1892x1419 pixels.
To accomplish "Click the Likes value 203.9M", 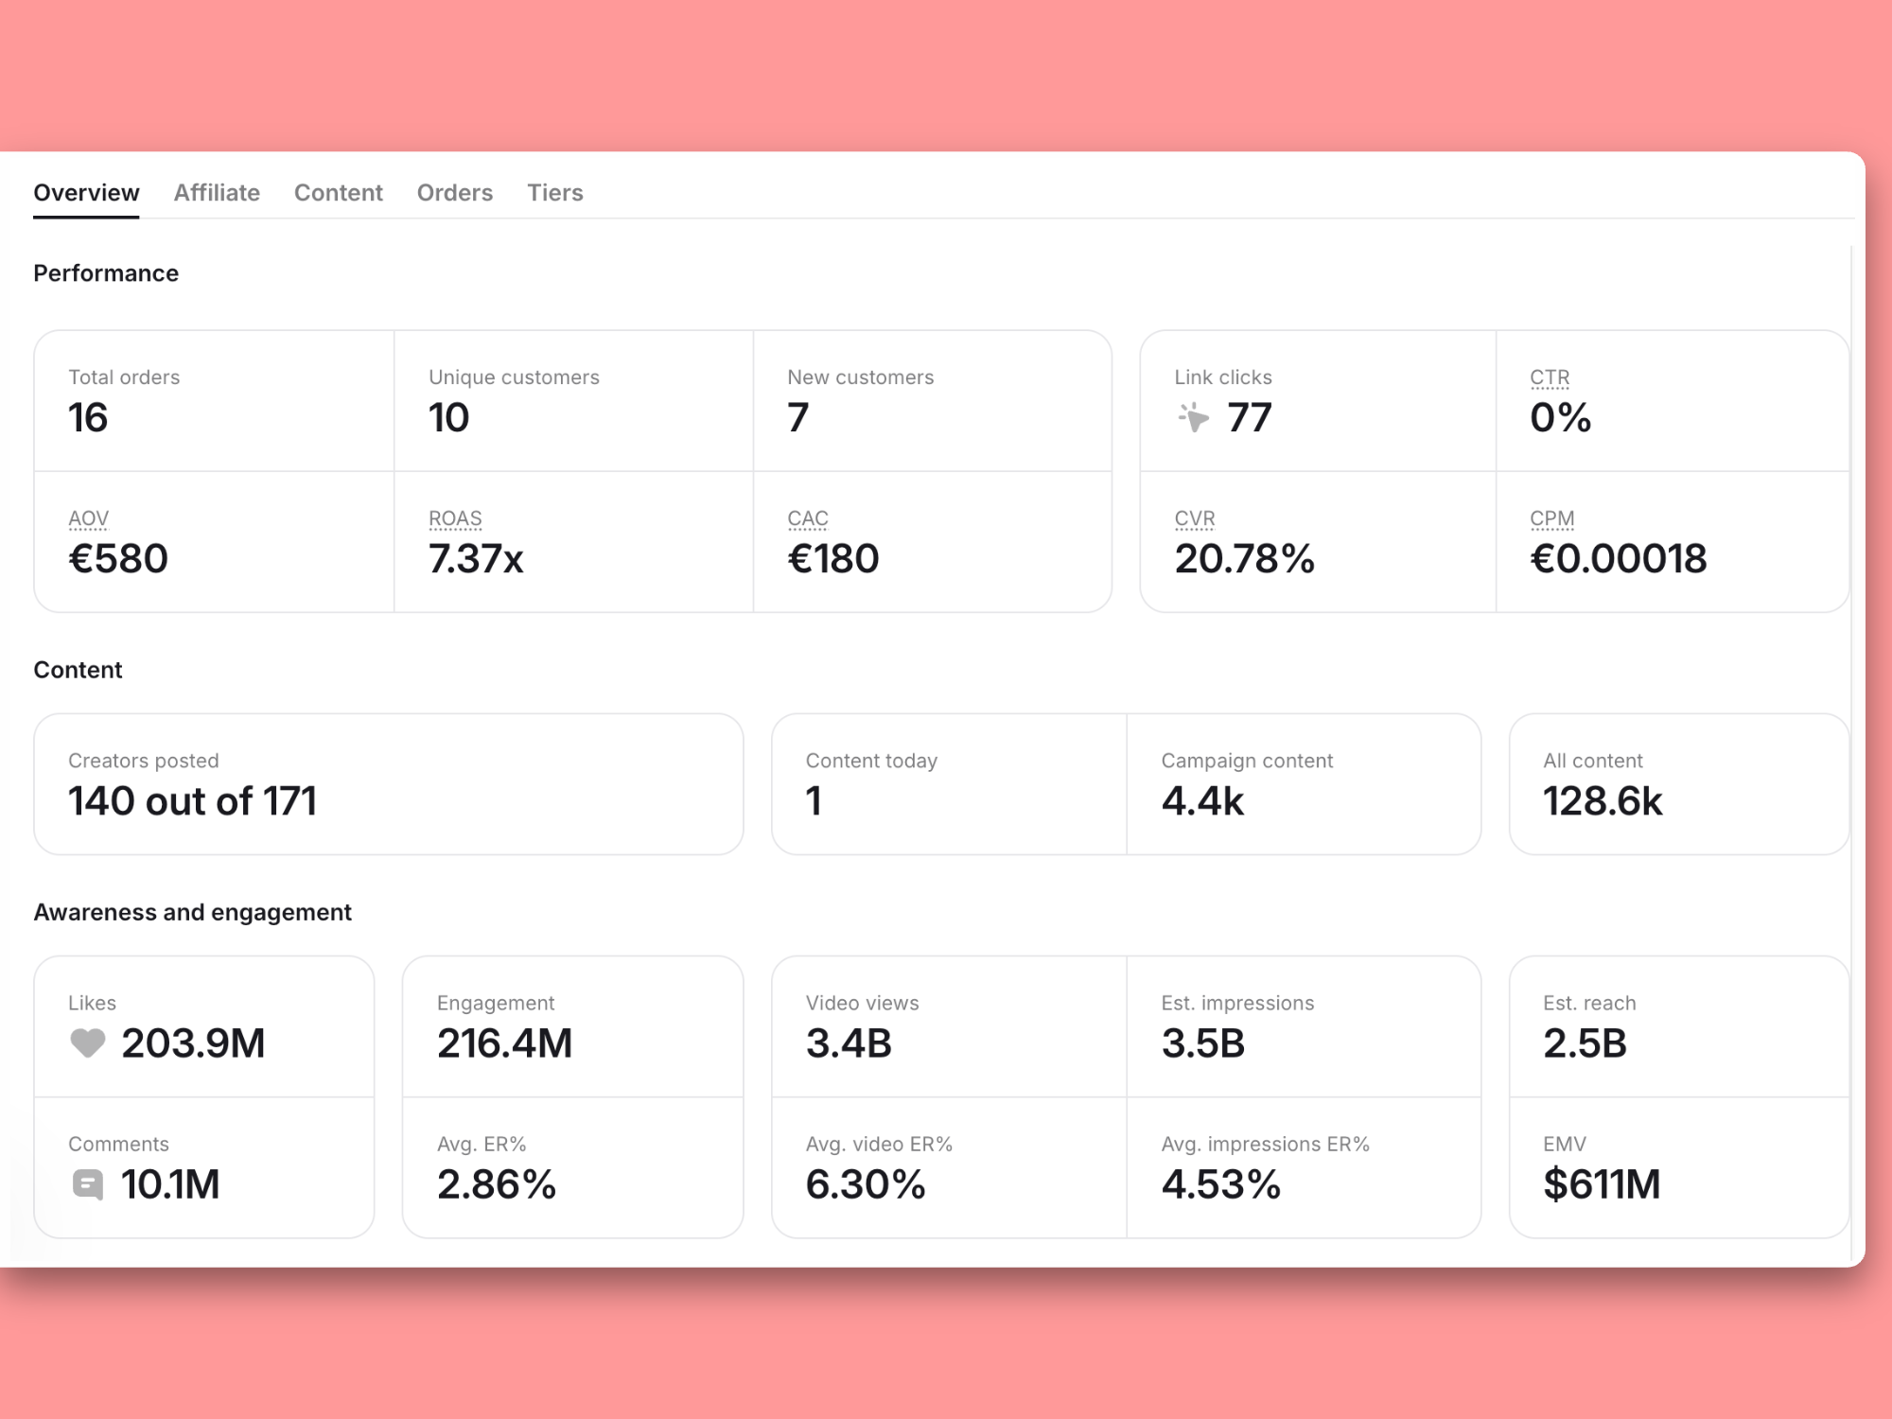I will 193,1043.
